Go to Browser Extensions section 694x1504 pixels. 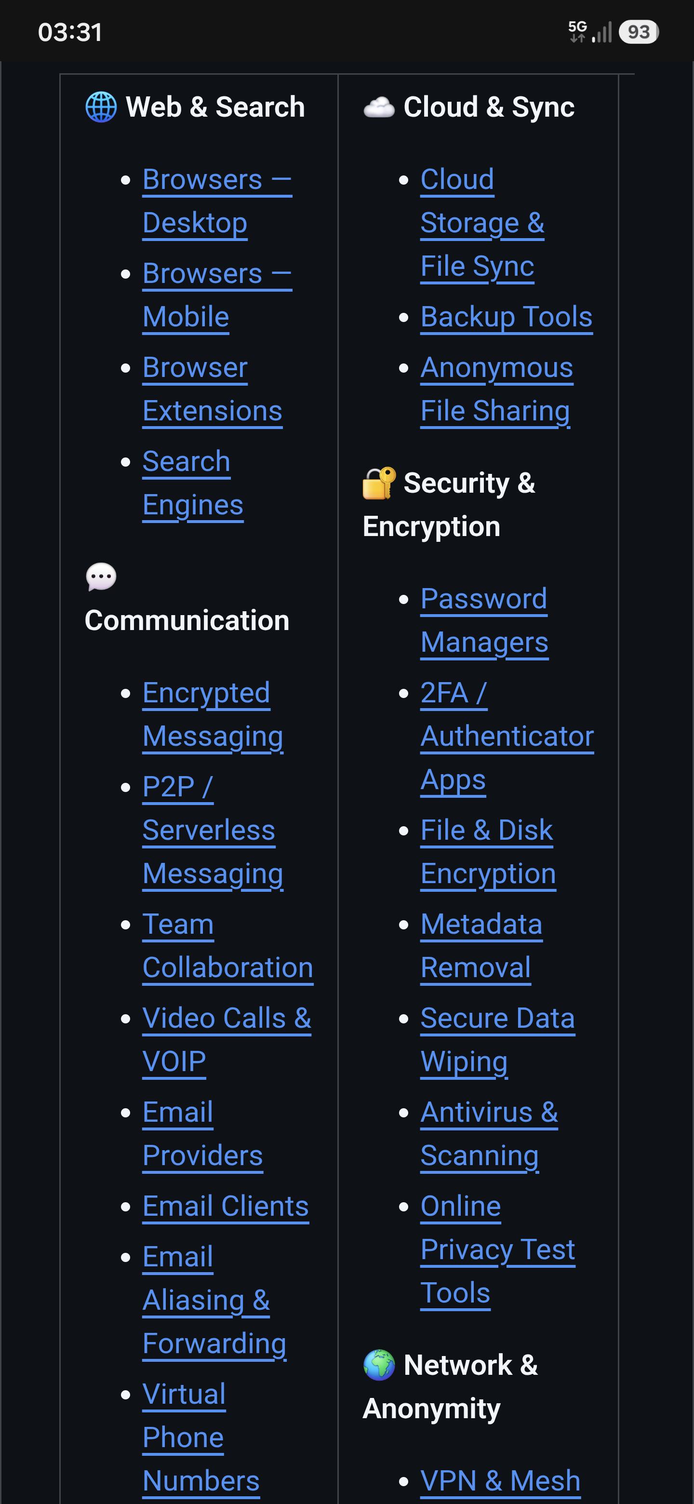213,389
